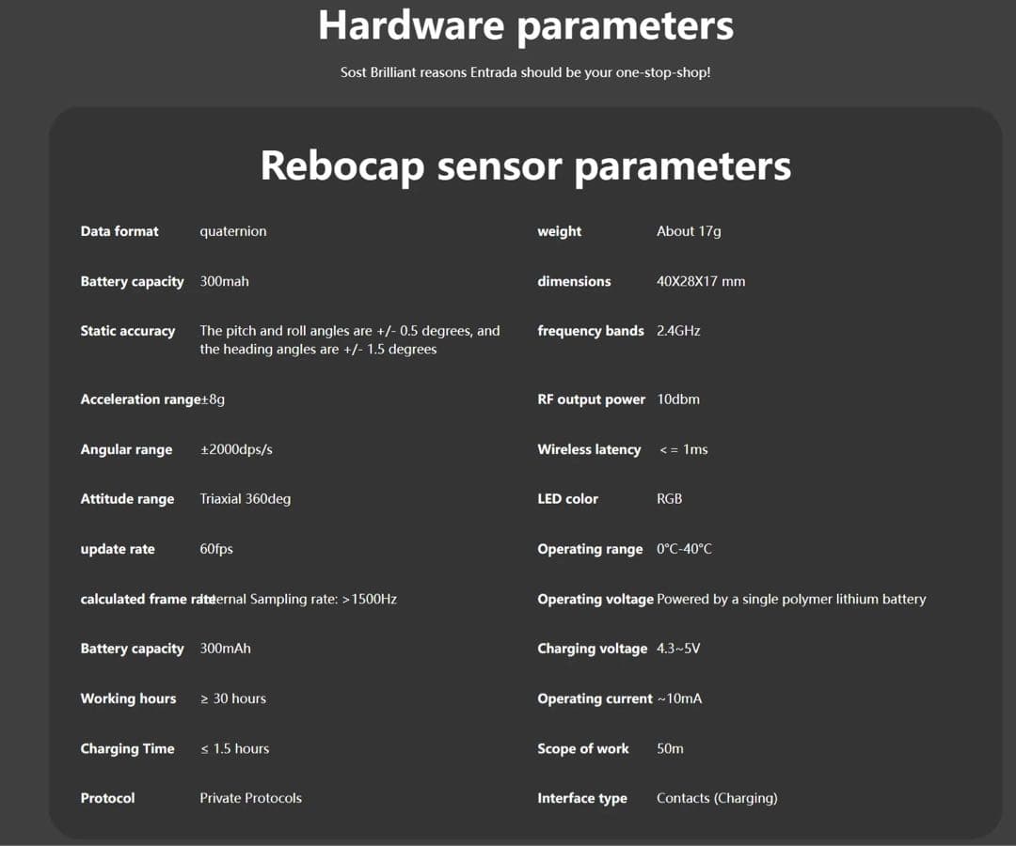The width and height of the screenshot is (1016, 846).
Task: Select the Private Protocols value
Action: 250,798
